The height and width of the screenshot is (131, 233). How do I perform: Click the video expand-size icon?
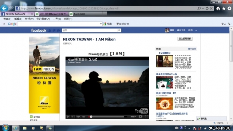pos(141,117)
